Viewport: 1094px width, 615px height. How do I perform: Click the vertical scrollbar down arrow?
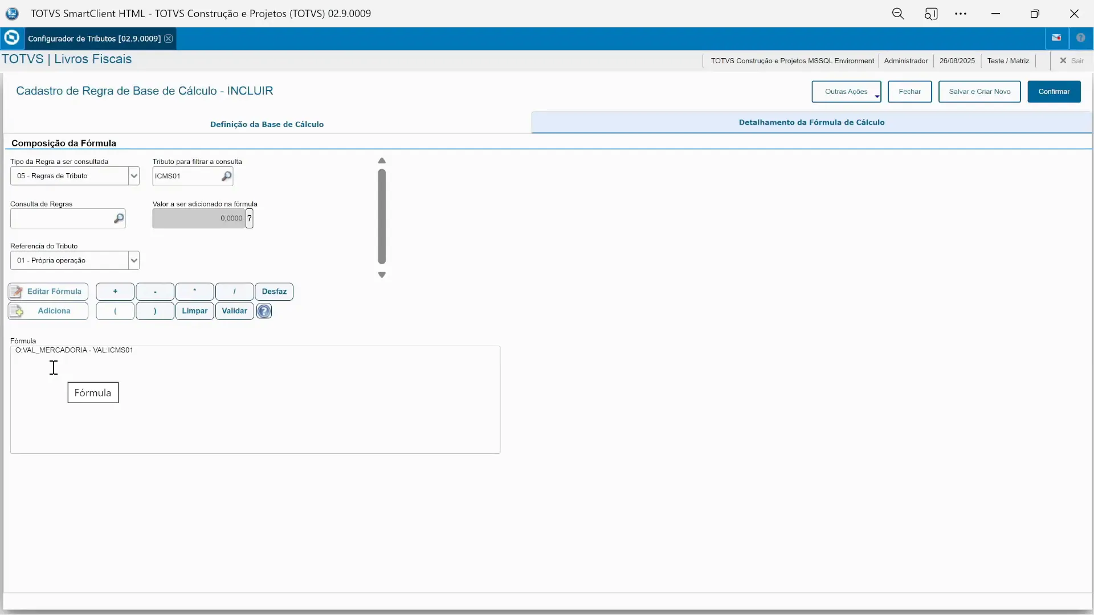pyautogui.click(x=382, y=275)
